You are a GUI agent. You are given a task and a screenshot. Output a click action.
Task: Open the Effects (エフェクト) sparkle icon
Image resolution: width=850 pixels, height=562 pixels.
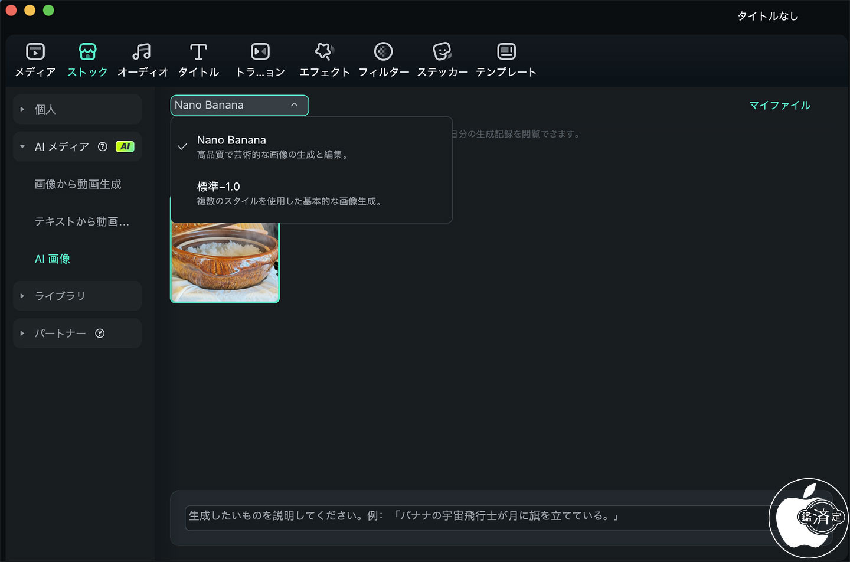[x=324, y=52]
